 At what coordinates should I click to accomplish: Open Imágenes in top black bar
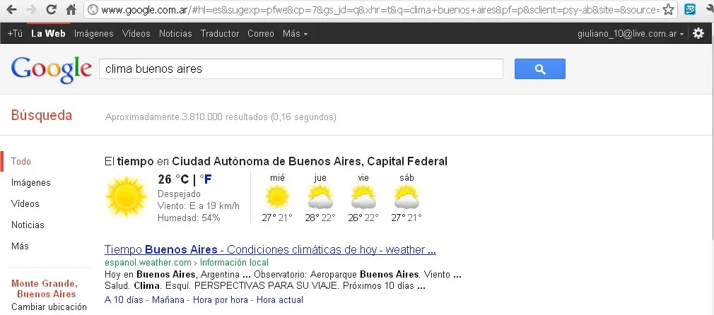pos(94,33)
